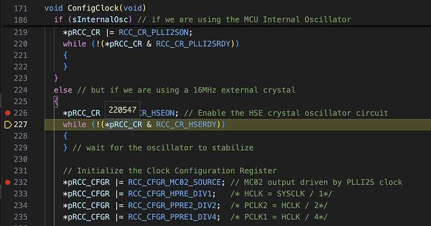This screenshot has width=431, height=226.
Task: Select line number 219 in the gutter
Action: click(x=21, y=32)
